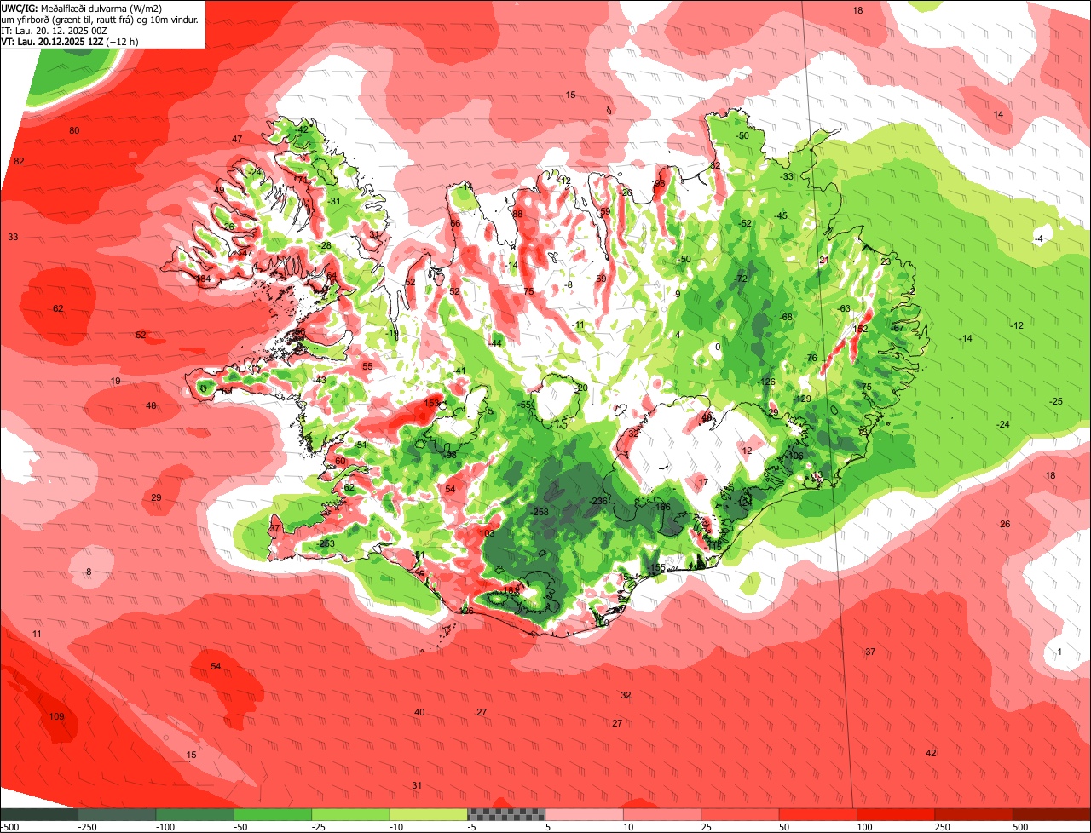The height and width of the screenshot is (833, 1091).
Task: Click the '-41' value in west-central Iceland
Action: click(459, 371)
